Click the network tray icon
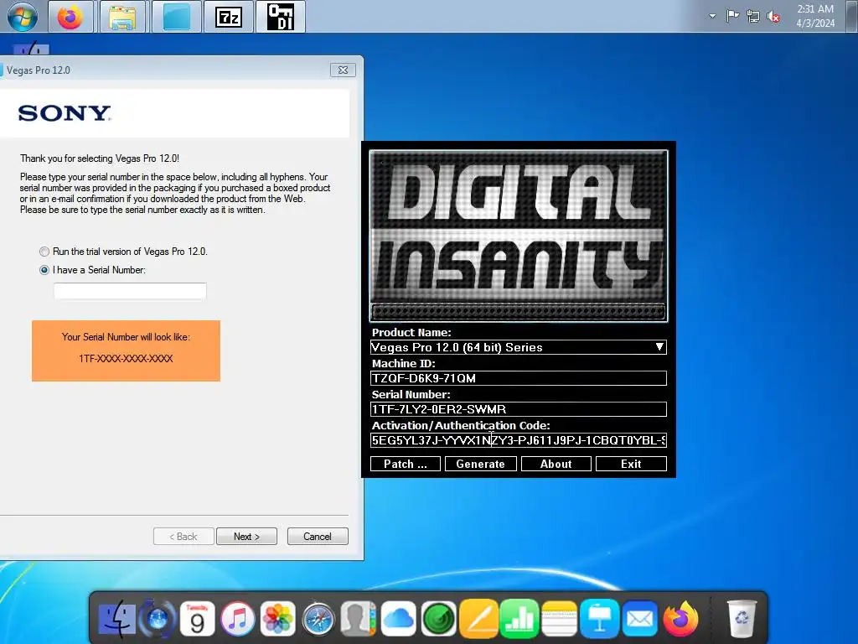858x644 pixels. coord(753,17)
